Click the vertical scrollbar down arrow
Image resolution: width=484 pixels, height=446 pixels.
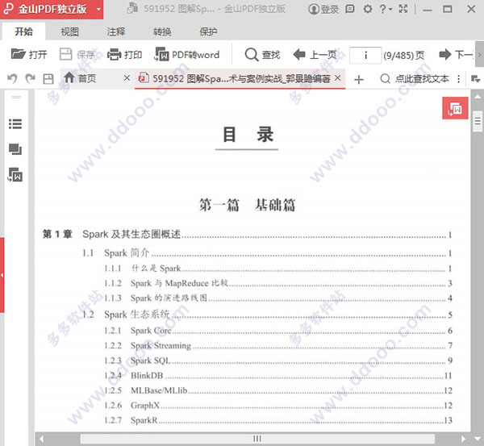pos(478,439)
